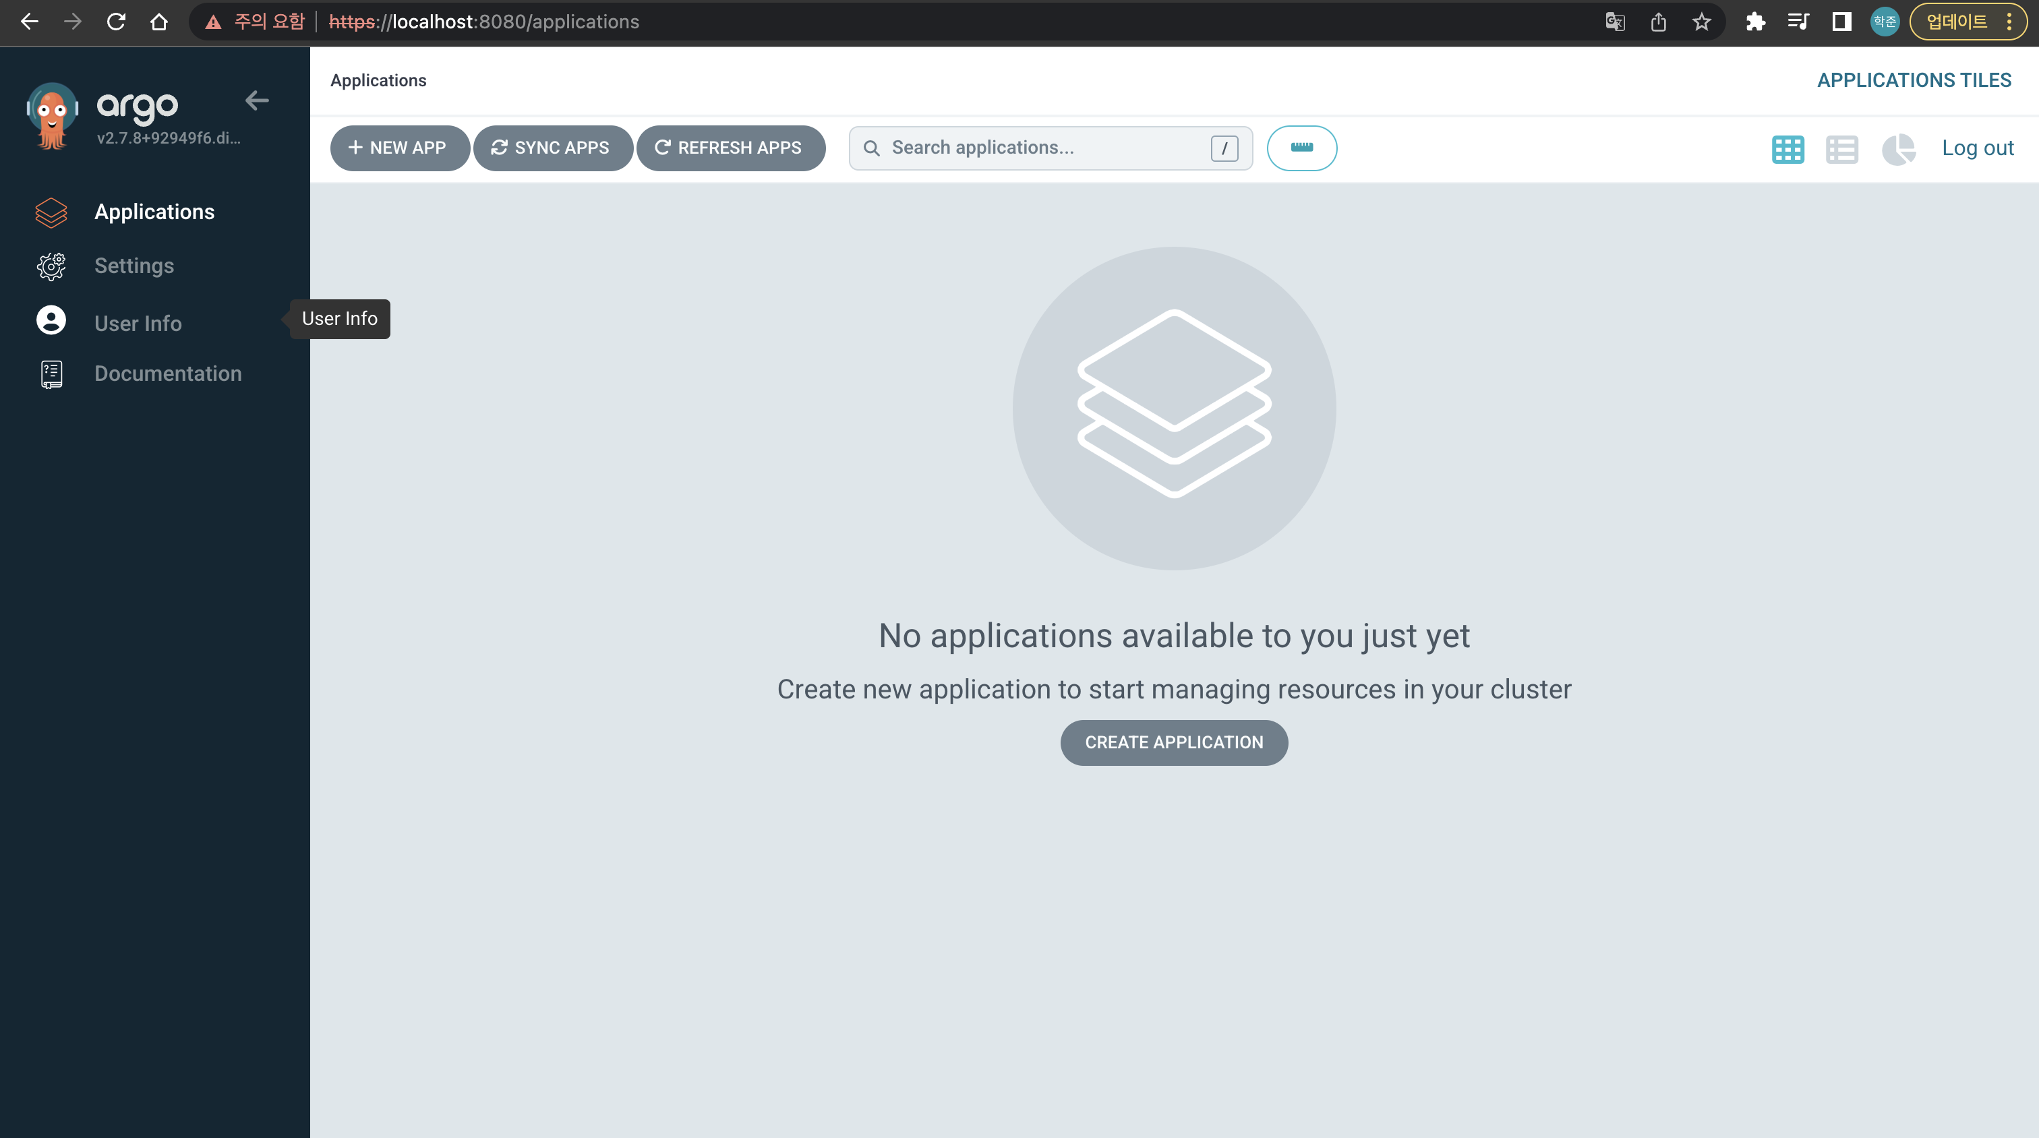The image size is (2039, 1138).
Task: Switch to the tiles grid view
Action: point(1787,149)
